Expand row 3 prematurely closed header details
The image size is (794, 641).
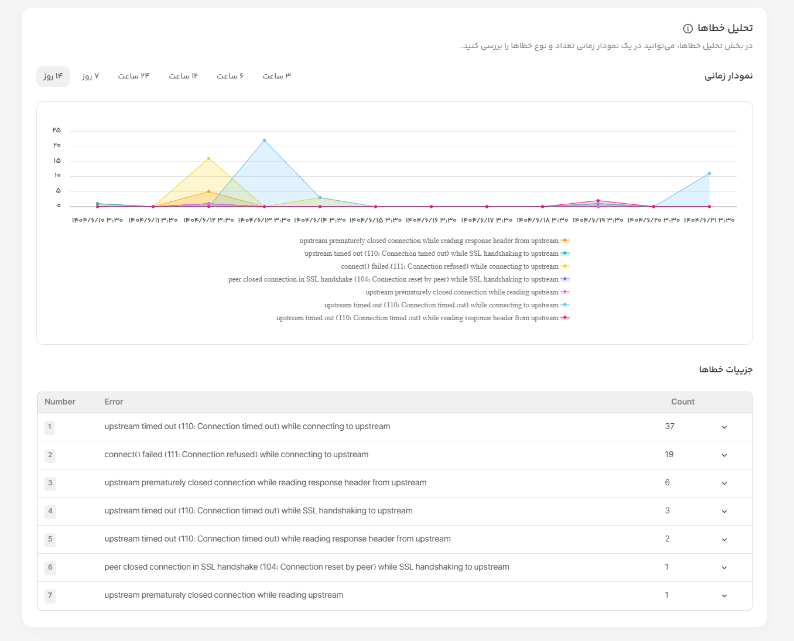724,484
